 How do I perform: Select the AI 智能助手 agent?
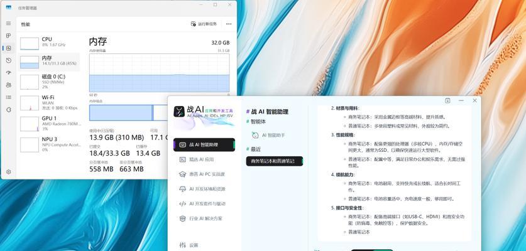[268, 135]
